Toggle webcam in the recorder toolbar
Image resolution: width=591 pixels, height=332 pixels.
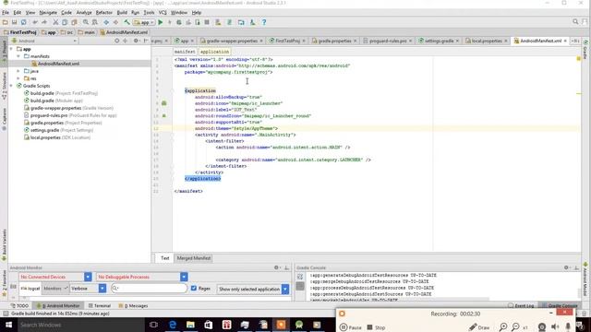coord(542,327)
